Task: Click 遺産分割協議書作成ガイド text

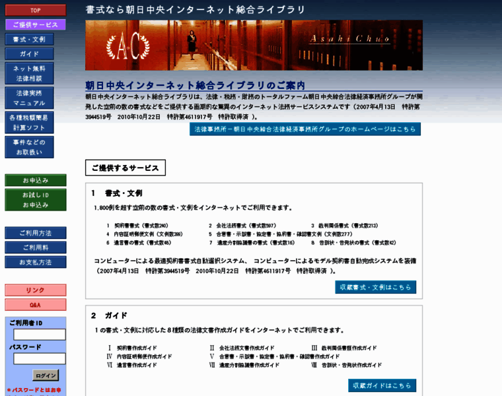Action: [x=249, y=365]
